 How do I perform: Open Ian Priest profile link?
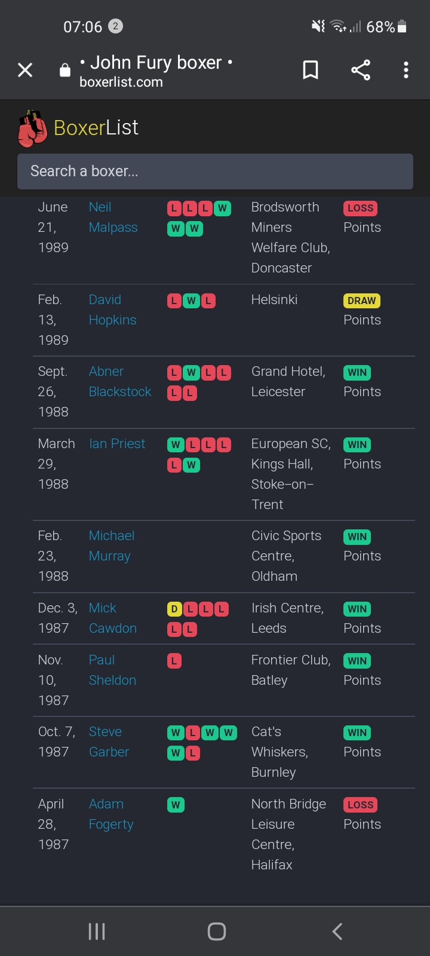click(x=117, y=443)
